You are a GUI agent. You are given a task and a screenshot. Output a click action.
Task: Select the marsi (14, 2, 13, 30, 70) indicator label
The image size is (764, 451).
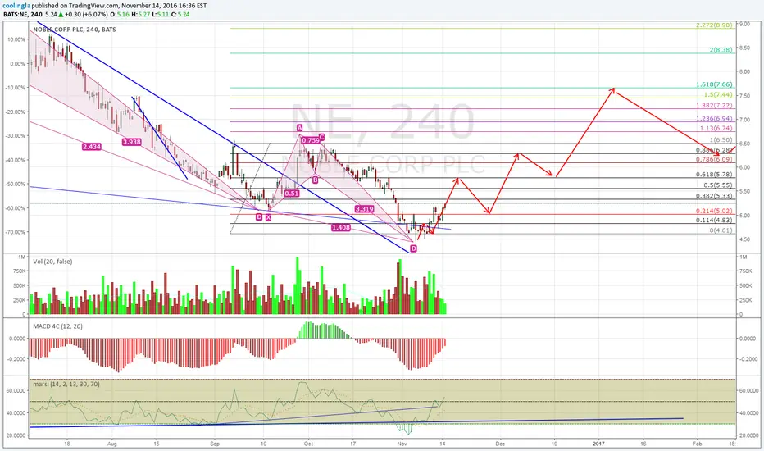tap(66, 385)
